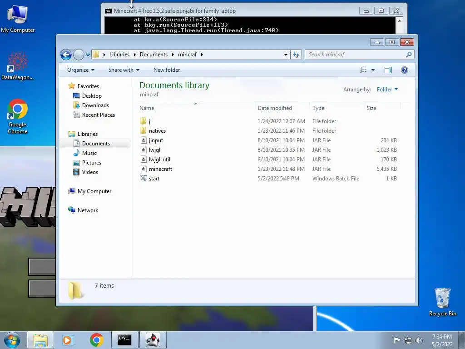Refresh the mincraf folder view

[x=296, y=55]
